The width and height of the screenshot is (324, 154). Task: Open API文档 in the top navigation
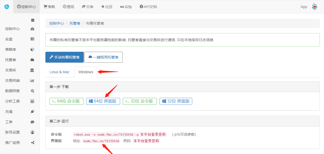pyautogui.click(x=148, y=7)
